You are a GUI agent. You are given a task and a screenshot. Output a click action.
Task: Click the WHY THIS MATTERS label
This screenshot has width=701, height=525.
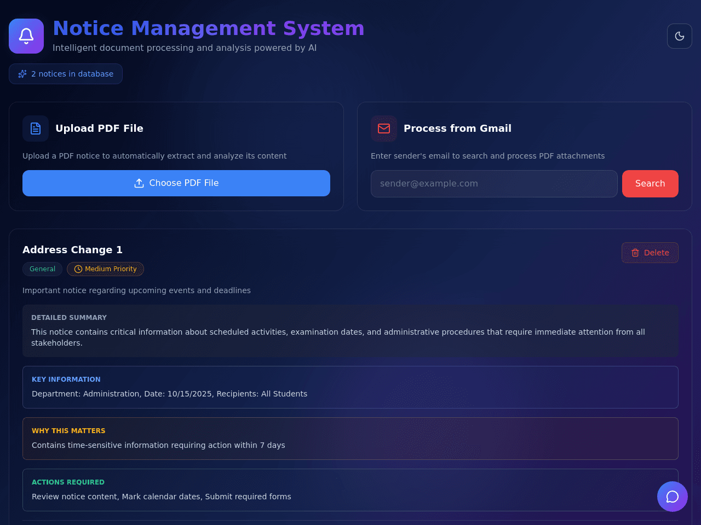68,431
